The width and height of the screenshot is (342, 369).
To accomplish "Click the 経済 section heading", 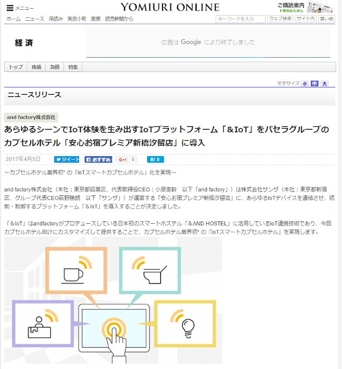I will pos(24,43).
